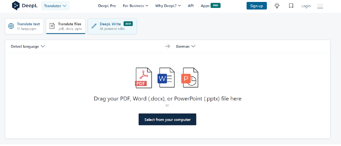
Task: Click the drag your file here text
Action: pyautogui.click(x=168, y=99)
